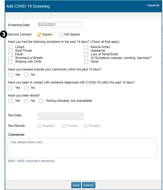This screenshot has width=163, height=190.
Task: Click the CANCEL button
Action: 89,185
